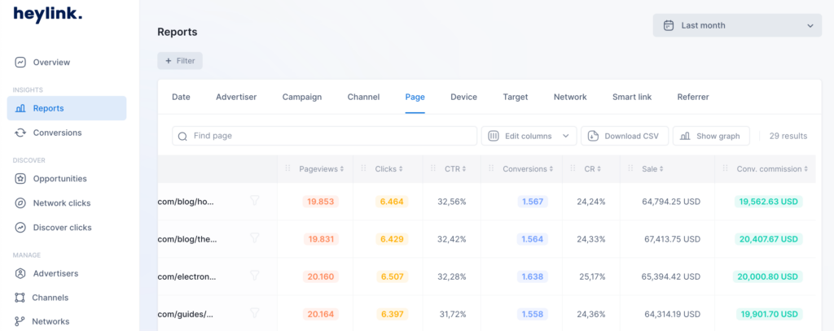Click the heylink. logo

[48, 15]
